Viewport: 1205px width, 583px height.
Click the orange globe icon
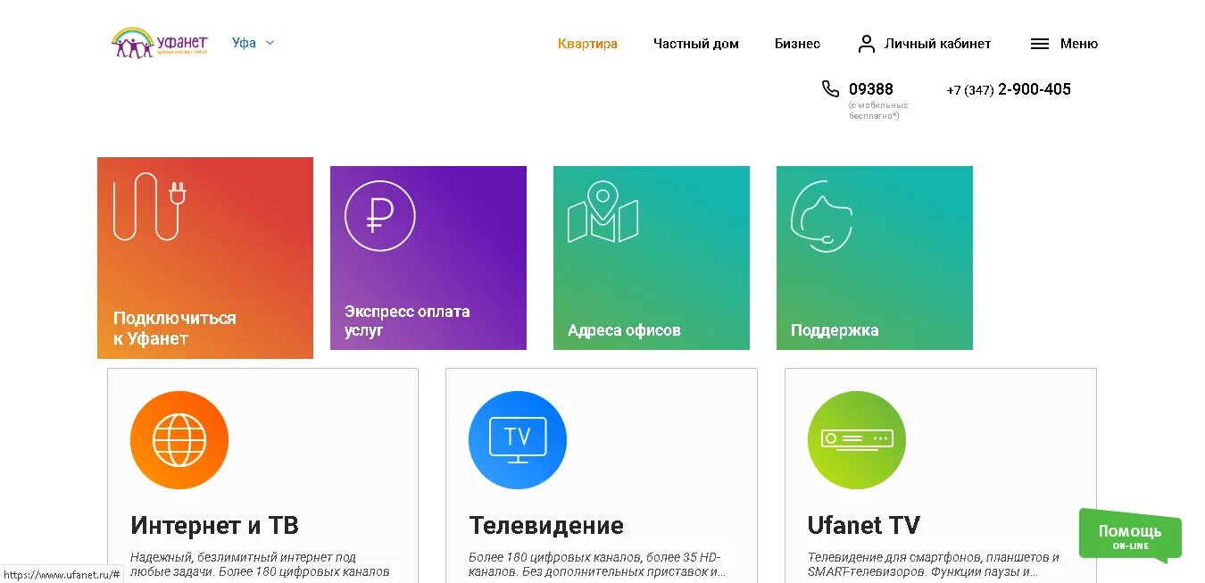[179, 440]
